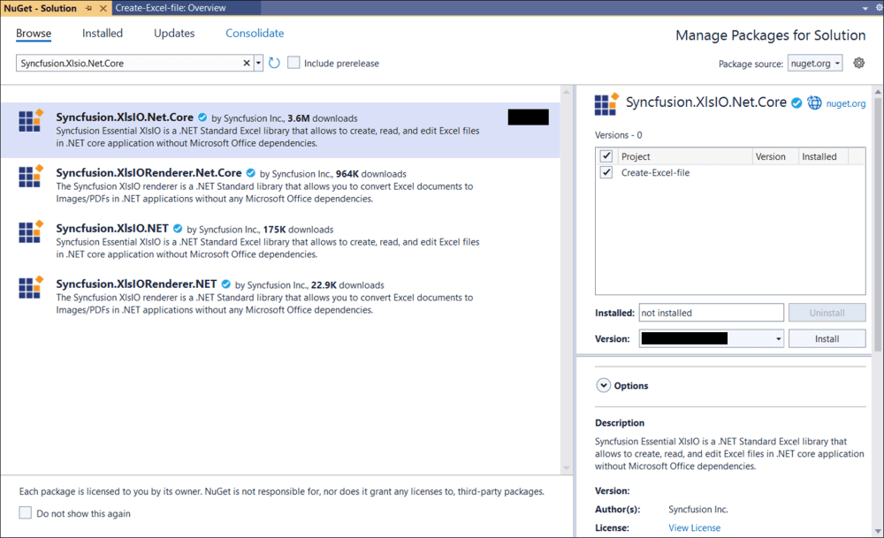
Task: Click the Syncfusion.XlsIO.Net.Core package icon
Action: pyautogui.click(x=31, y=121)
